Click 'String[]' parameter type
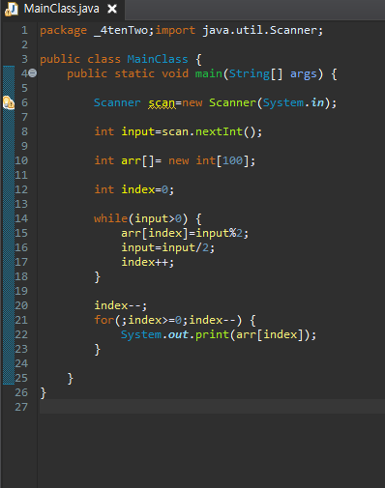The height and width of the screenshot is (488, 385). coord(255,74)
